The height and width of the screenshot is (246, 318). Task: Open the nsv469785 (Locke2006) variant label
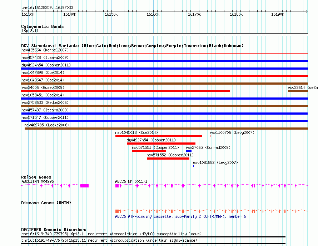47,125
